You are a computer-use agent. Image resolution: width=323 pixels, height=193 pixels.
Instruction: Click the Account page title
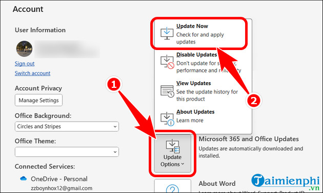[x=28, y=9]
